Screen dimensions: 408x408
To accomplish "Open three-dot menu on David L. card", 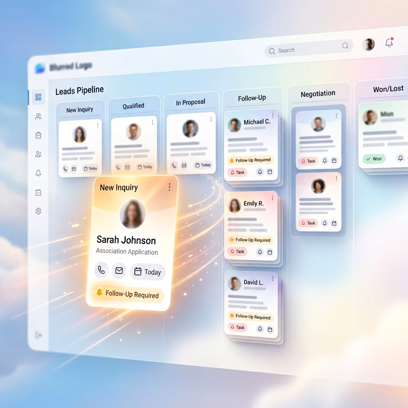I will pyautogui.click(x=273, y=279).
